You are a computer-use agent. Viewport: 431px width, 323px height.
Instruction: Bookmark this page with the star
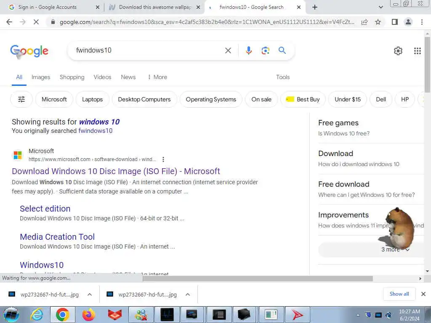coord(378,22)
